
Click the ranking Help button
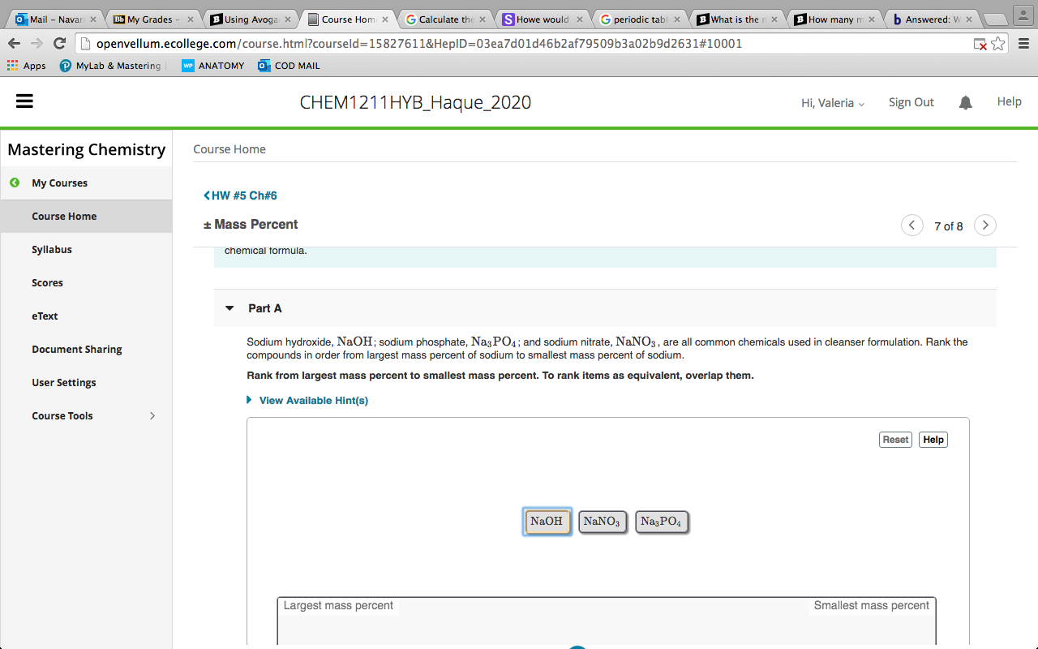tap(933, 440)
